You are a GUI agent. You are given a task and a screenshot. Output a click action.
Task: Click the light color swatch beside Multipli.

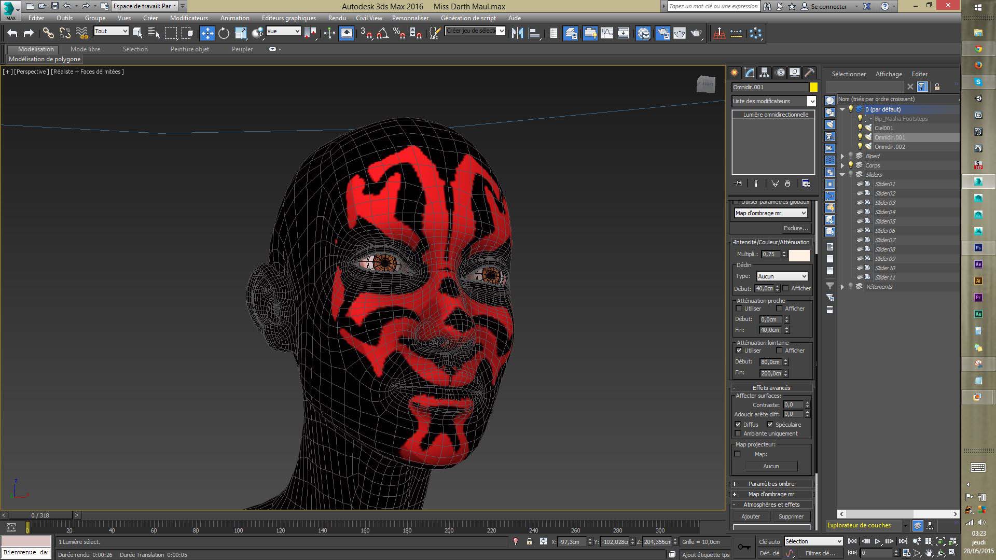[x=799, y=255]
